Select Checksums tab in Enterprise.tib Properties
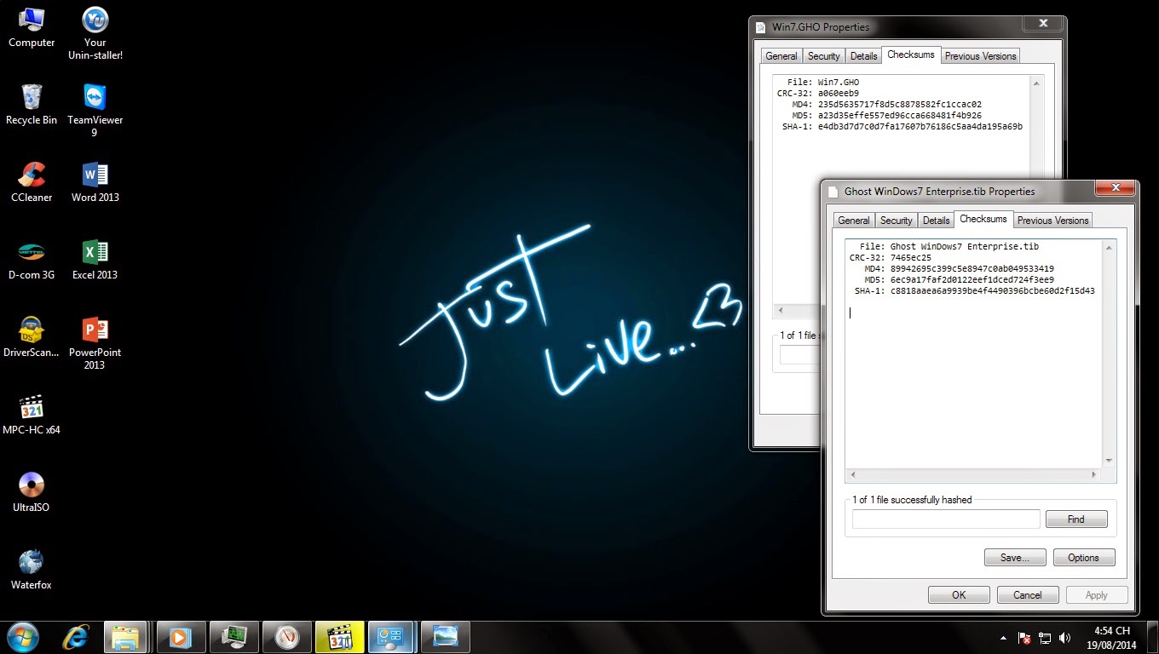The image size is (1159, 654). click(x=983, y=219)
